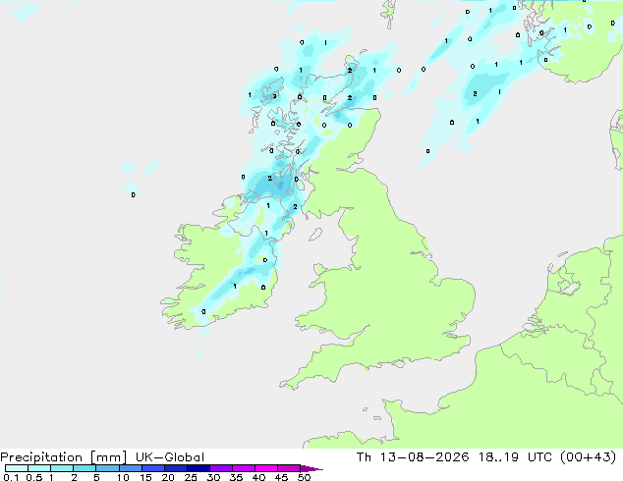This screenshot has width=623, height=481.
Task: Click the '5' legend scale label
Action: point(96,477)
